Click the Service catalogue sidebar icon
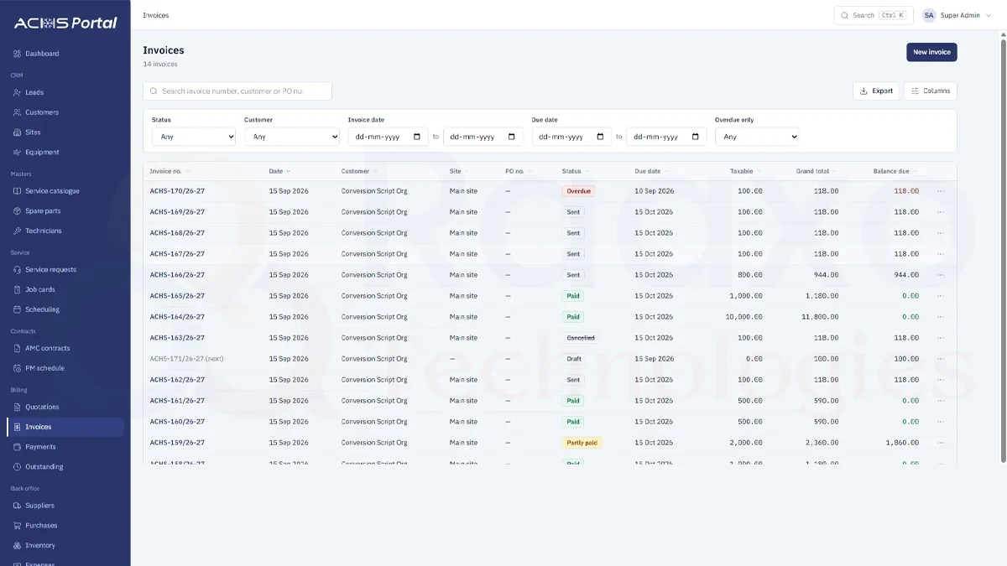This screenshot has width=1007, height=566. coord(17,191)
